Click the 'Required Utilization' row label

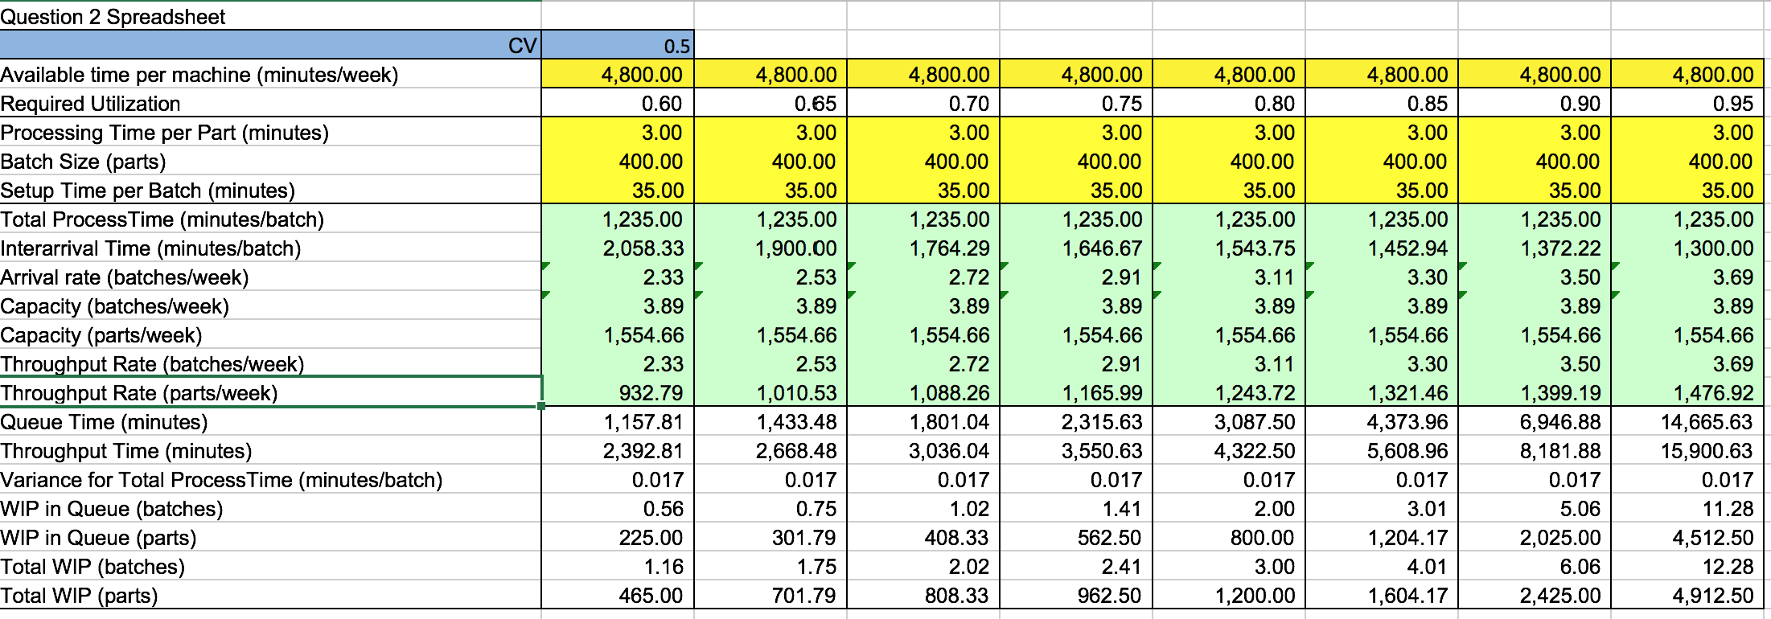(x=270, y=103)
